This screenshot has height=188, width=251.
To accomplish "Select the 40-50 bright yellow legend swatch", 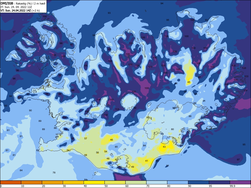I will click(x=94, y=182).
